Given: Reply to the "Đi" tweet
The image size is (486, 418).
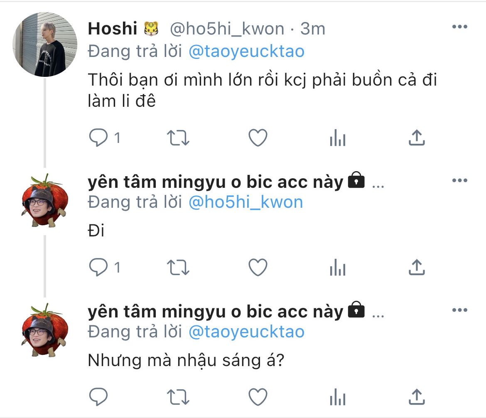Looking at the screenshot, I should point(99,268).
